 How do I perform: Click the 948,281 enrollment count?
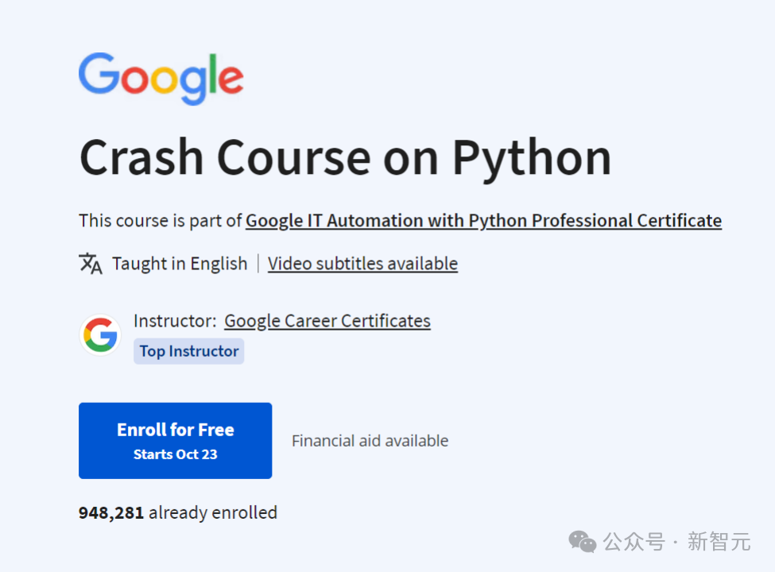pos(111,512)
